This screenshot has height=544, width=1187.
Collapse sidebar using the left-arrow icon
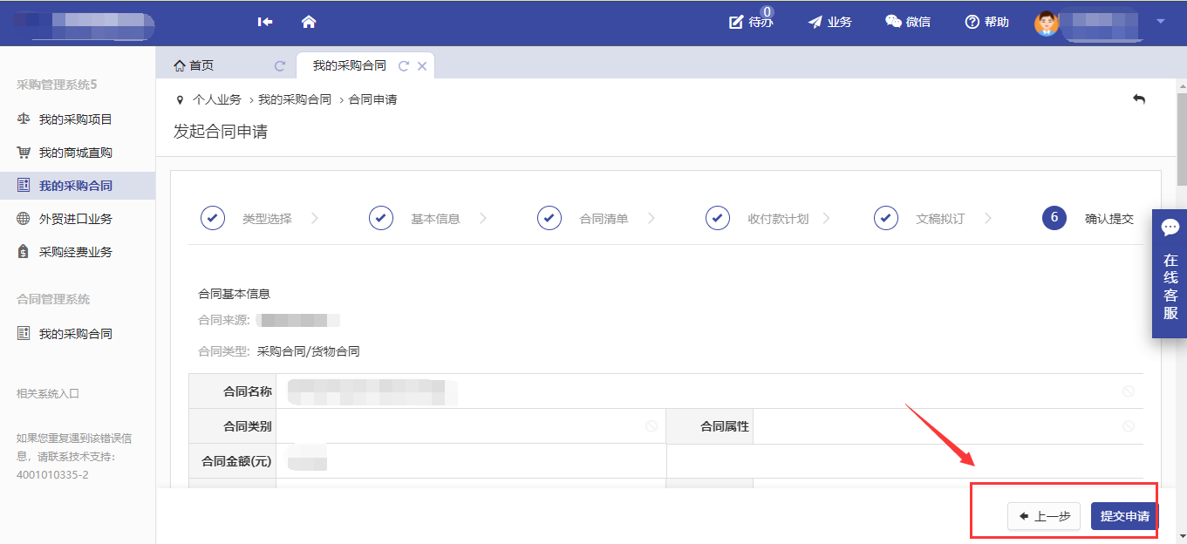tap(265, 22)
